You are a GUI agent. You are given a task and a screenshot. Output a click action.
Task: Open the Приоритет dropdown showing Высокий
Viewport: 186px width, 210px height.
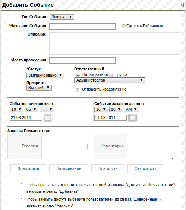click(x=39, y=88)
